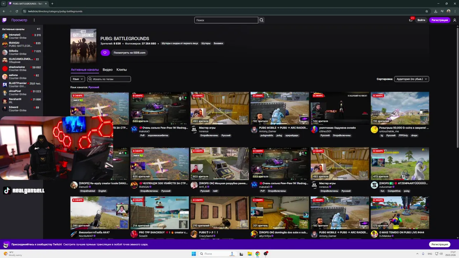Select ohnePixel in the sidebar
Image resolution: width=459 pixels, height=258 pixels.
click(22, 92)
